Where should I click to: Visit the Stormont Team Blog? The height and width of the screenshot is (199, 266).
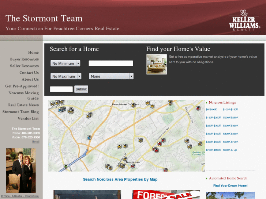[x=20, y=112]
